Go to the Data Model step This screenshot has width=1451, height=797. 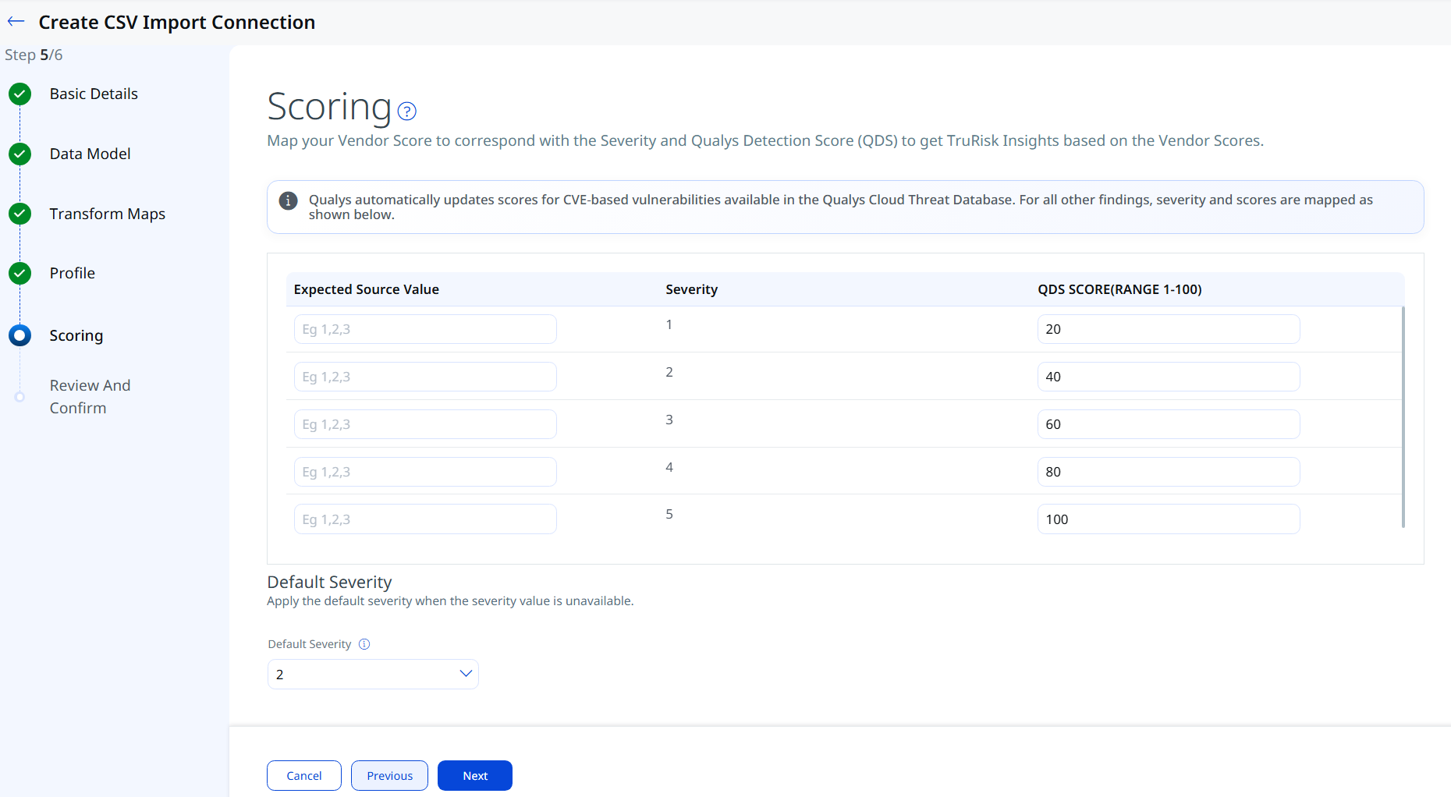(90, 154)
